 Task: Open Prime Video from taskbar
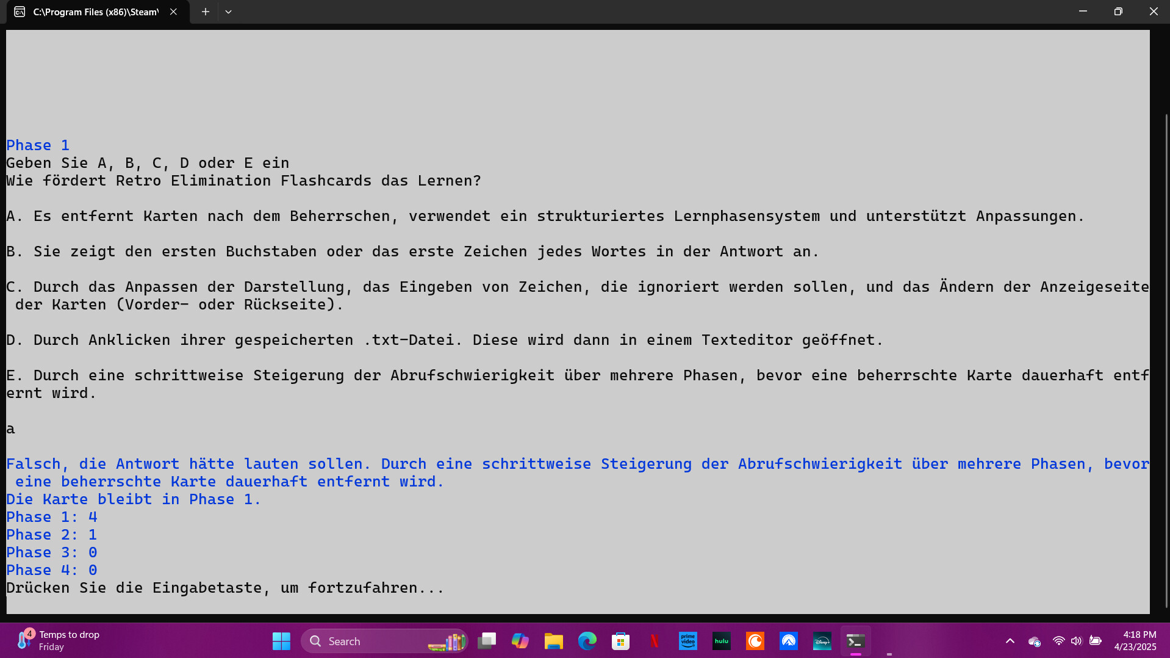point(688,641)
